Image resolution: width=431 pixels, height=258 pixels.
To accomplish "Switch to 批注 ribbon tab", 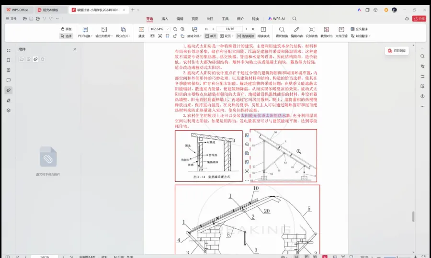I will (x=210, y=19).
